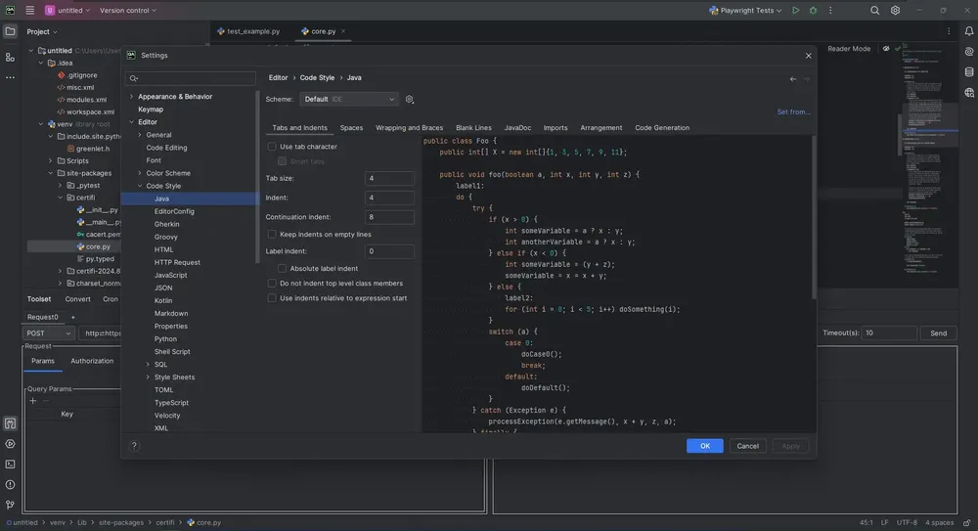Open the Notifications bell

click(x=968, y=31)
